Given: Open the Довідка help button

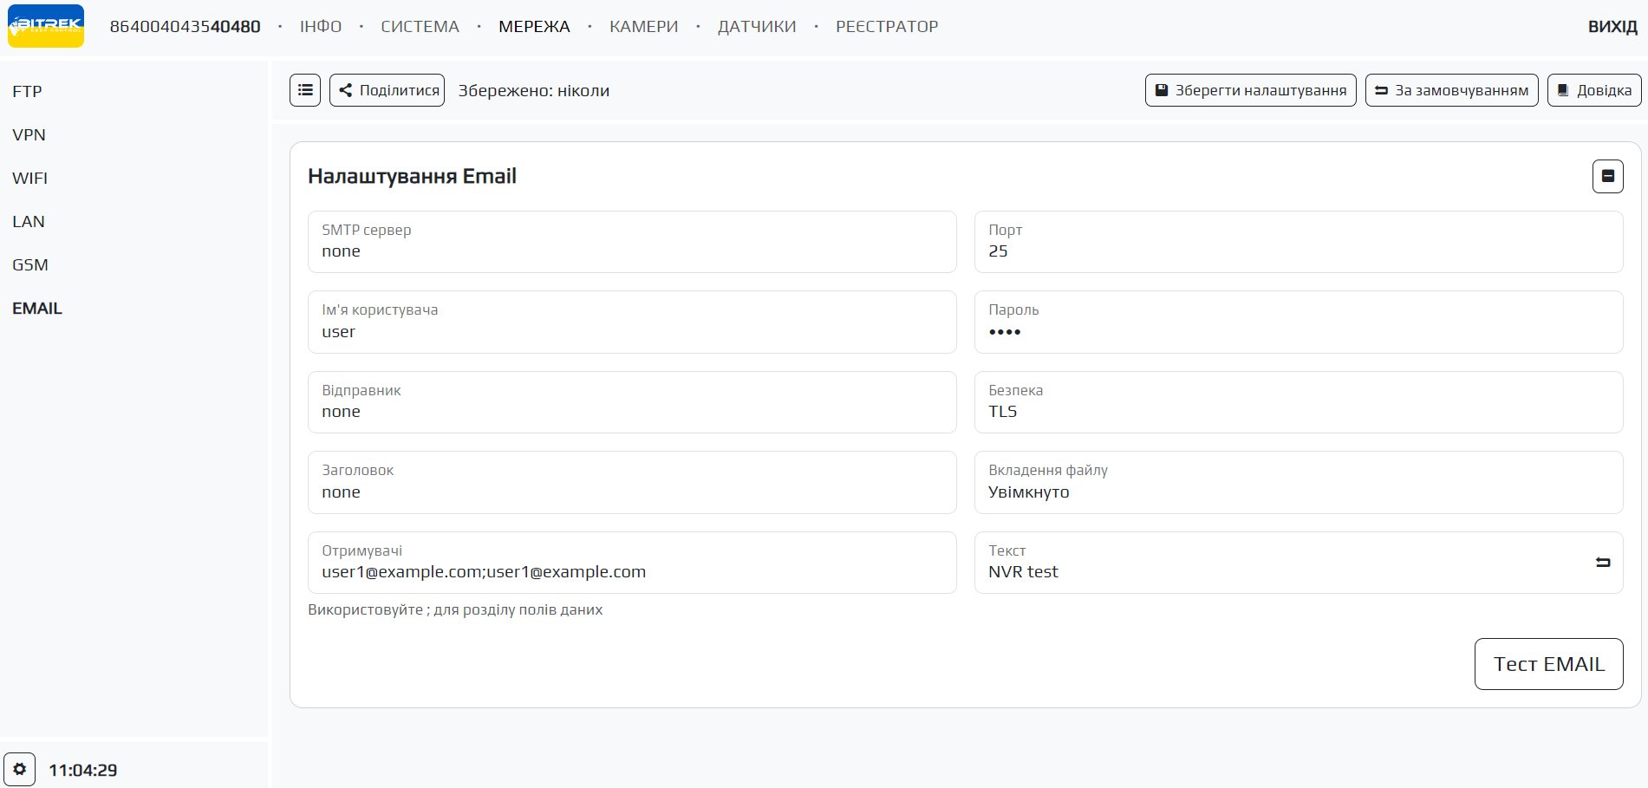Looking at the screenshot, I should click(1593, 90).
